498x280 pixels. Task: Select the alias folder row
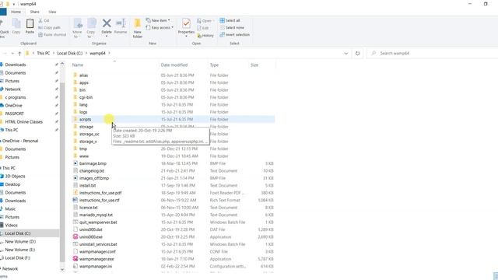coord(173,75)
